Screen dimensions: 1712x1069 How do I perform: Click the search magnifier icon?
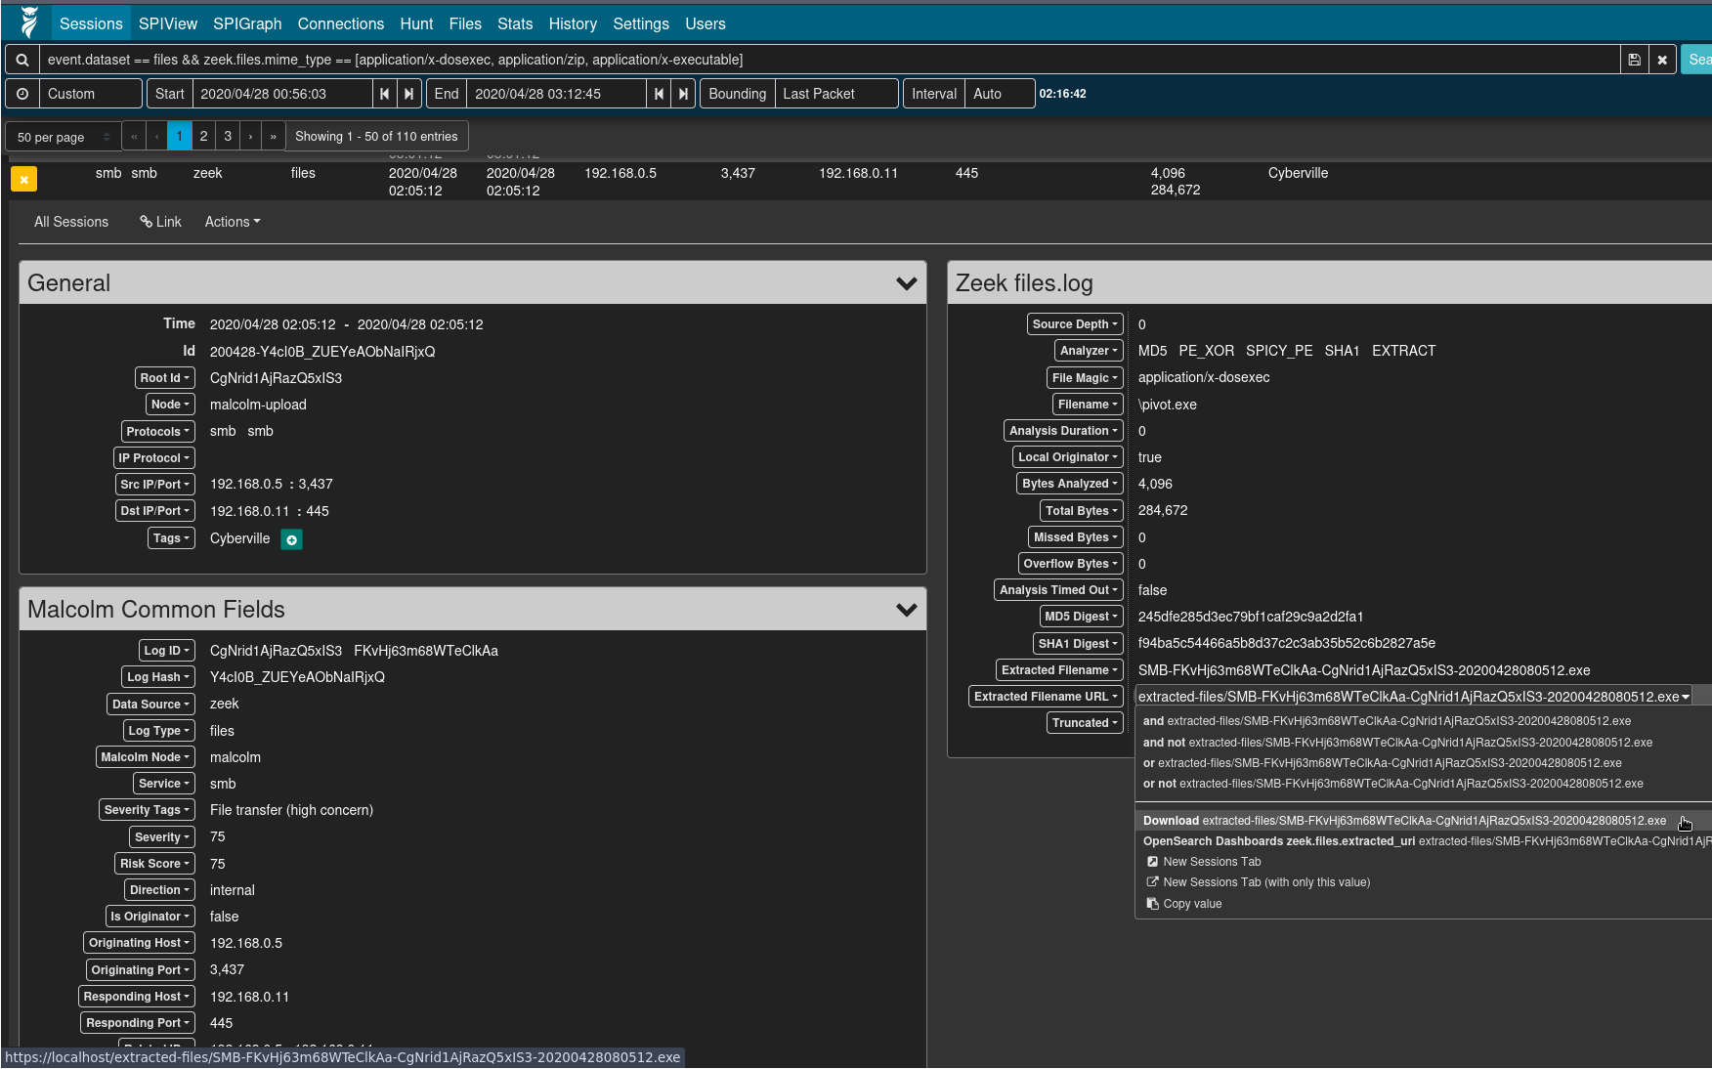21,60
